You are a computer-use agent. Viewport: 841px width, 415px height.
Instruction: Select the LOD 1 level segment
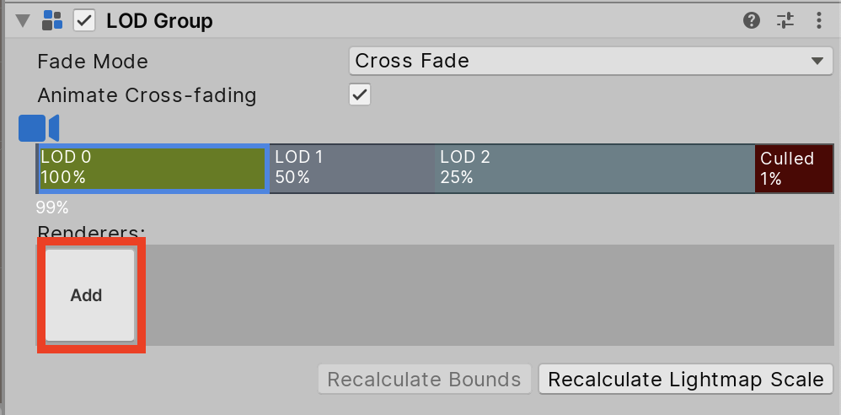click(x=351, y=168)
